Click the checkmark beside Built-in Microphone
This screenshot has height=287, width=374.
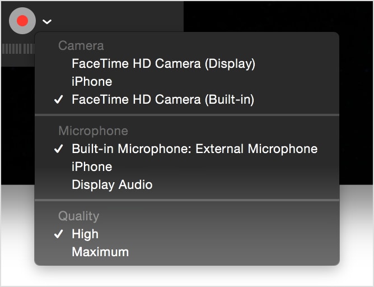point(58,150)
